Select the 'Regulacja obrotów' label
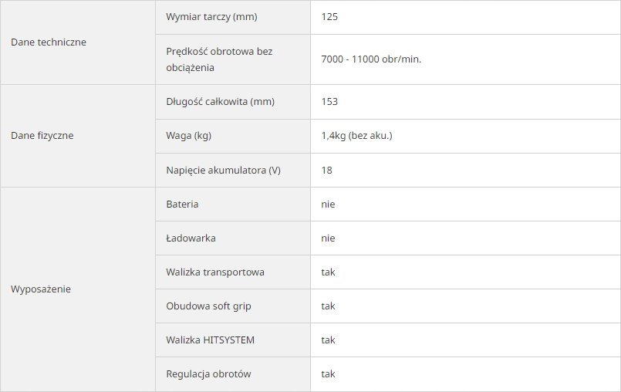621x392 pixels. (208, 374)
